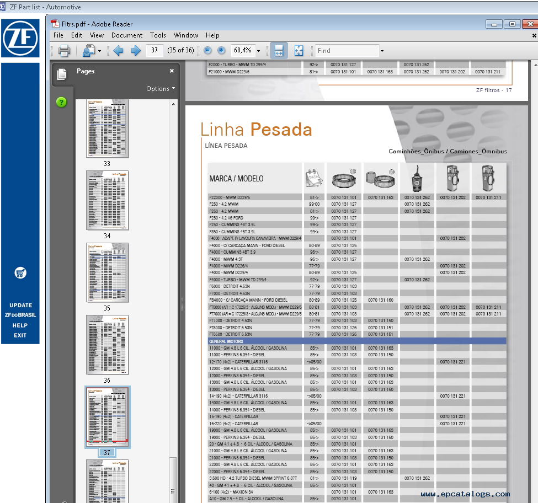Click the second fuel pump column icon
Viewport: 538px width, 503px height.
(x=488, y=178)
